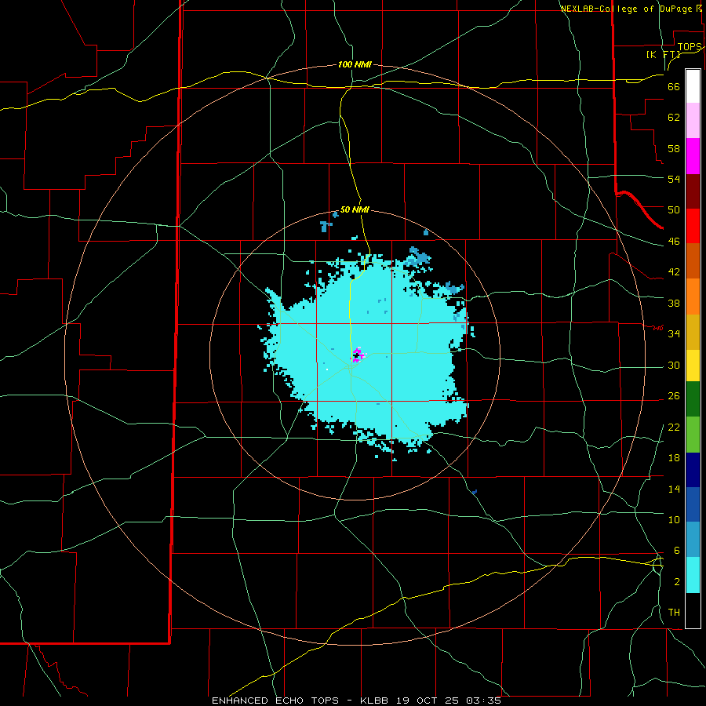Click the black TH band in legend
Viewport: 706px width, 706px height.
[693, 610]
